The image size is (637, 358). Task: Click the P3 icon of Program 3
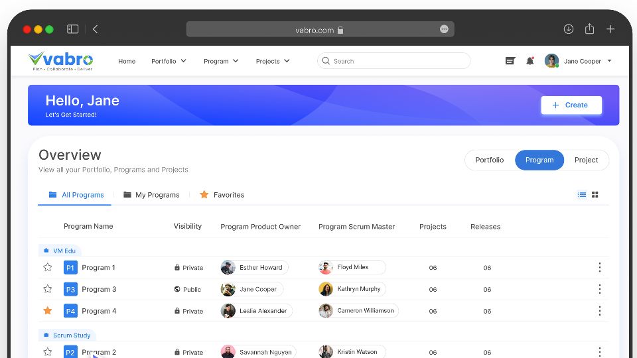coord(70,289)
